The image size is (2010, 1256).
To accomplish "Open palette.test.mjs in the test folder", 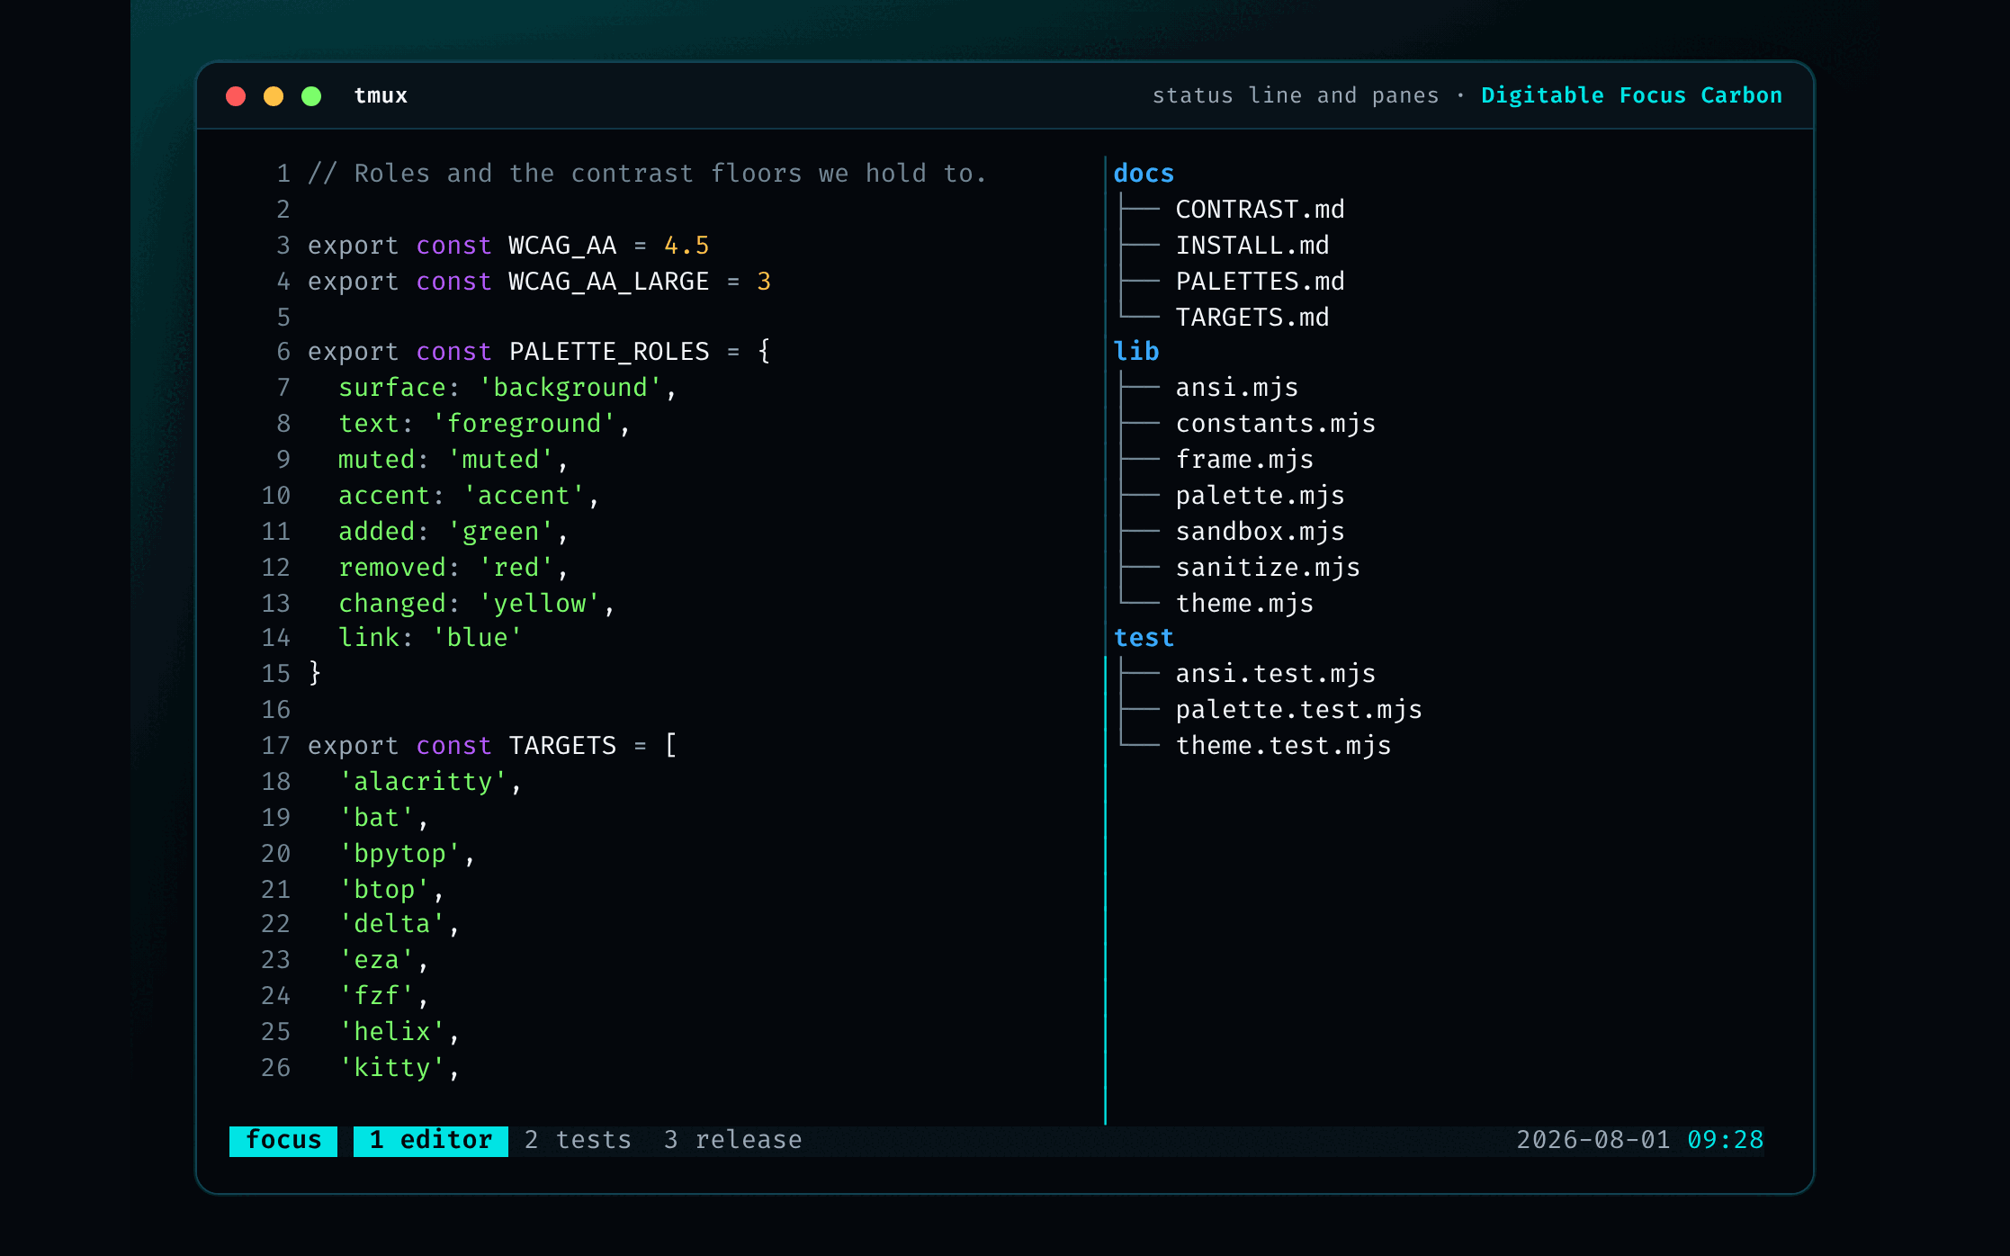I will point(1298,710).
